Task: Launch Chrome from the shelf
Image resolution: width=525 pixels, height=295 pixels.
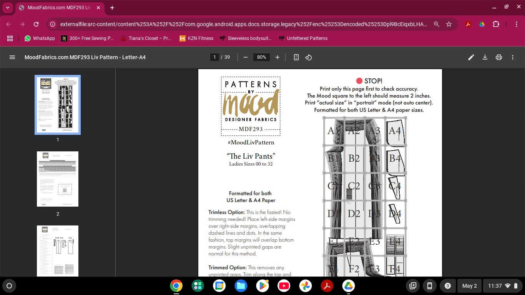Action: 176,286
